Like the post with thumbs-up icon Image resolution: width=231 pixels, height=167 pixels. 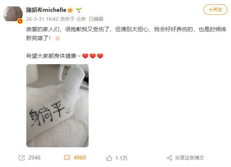(x=109, y=158)
